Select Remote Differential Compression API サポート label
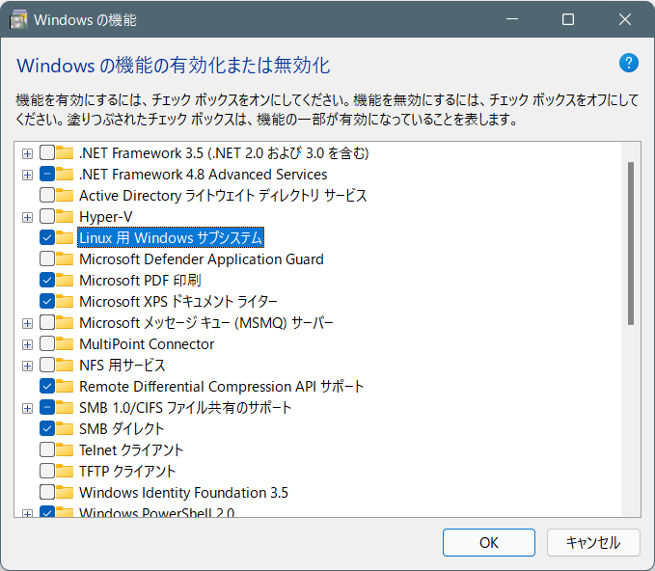The height and width of the screenshot is (571, 655). [222, 387]
